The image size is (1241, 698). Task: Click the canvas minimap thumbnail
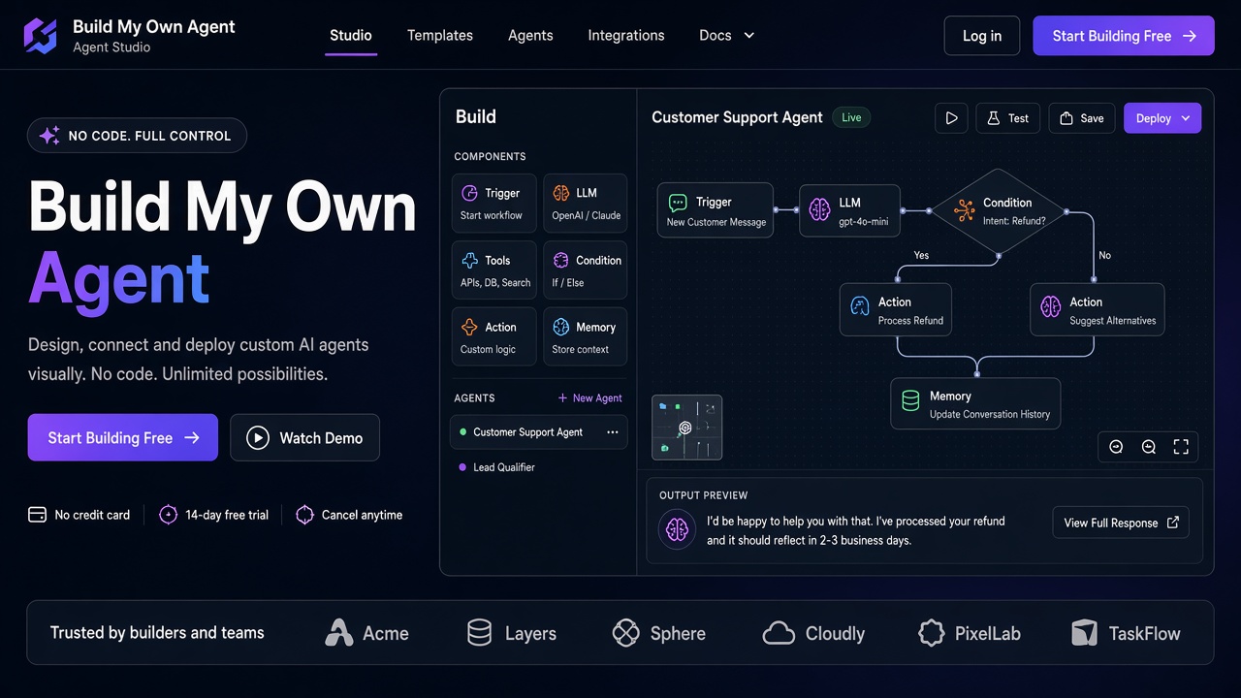pos(687,427)
